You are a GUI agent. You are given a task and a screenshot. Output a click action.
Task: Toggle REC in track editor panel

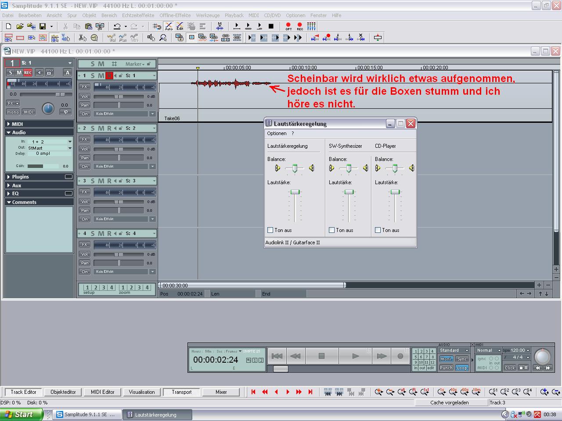[x=28, y=72]
